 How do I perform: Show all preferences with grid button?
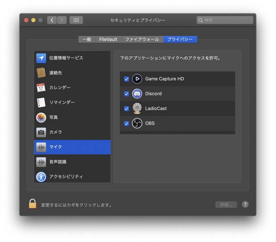76,20
